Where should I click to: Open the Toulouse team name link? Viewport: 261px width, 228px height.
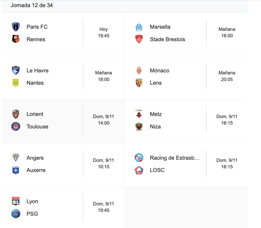37,126
